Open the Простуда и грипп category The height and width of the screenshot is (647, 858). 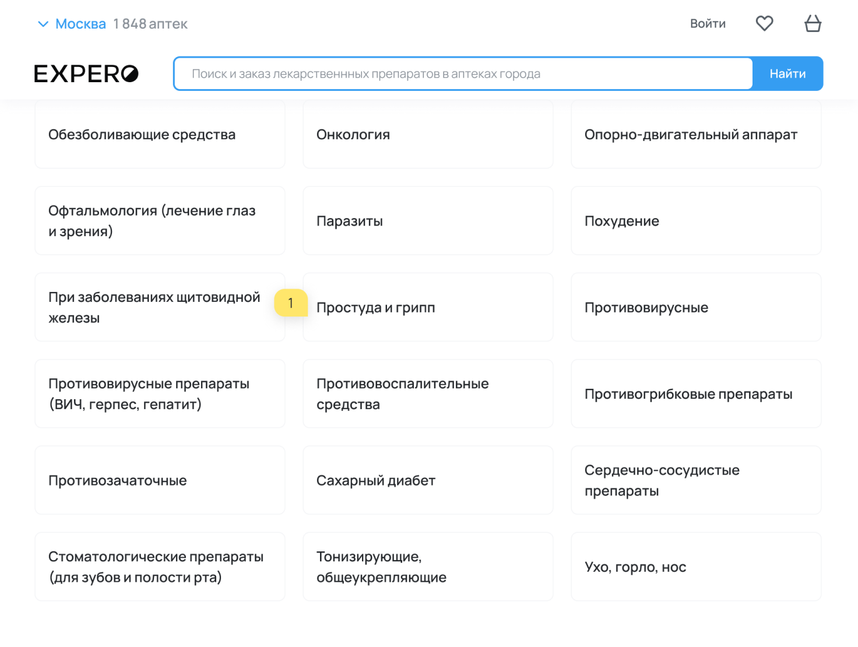coord(428,307)
